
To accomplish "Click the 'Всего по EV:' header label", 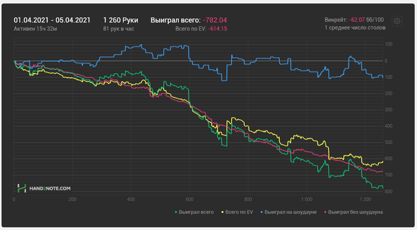I will click(x=191, y=29).
